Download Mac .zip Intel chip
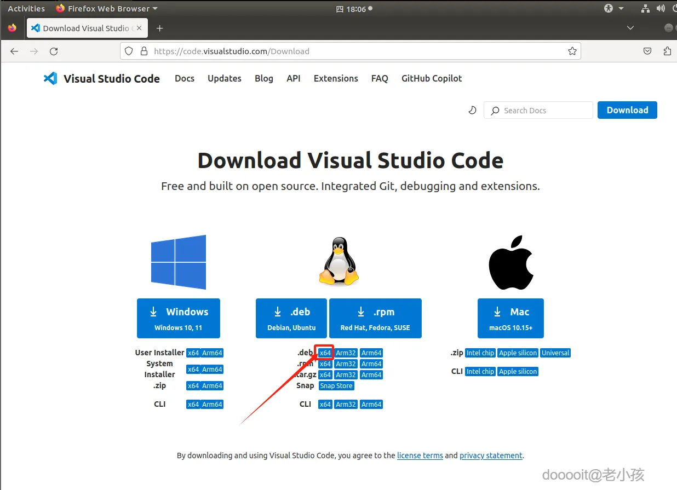 pos(480,353)
